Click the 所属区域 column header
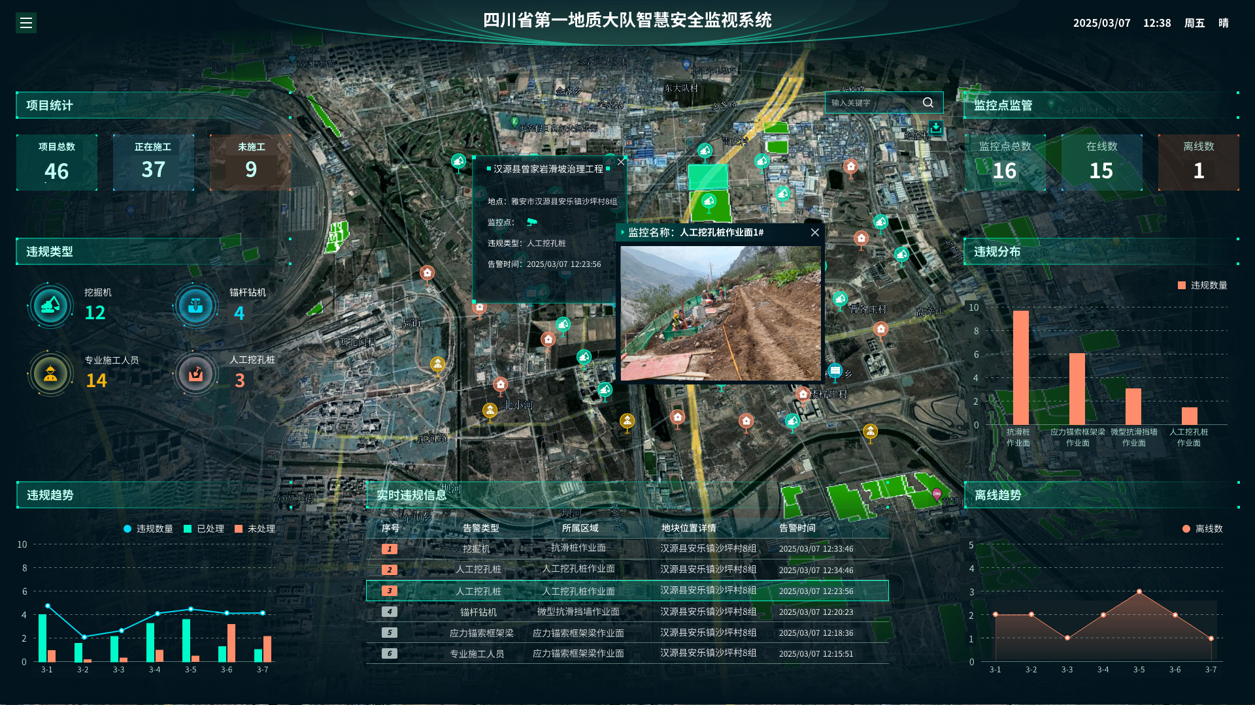The image size is (1255, 705). (x=580, y=528)
